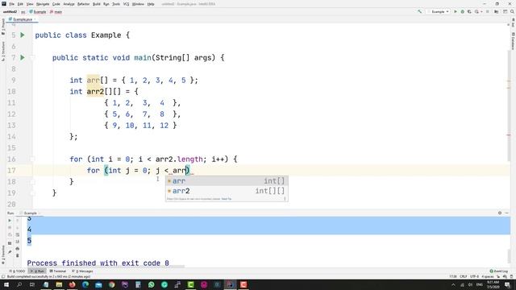Open the Window menu
Viewport: 516px width, 290px height.
[138, 4]
